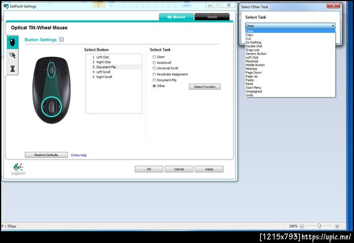Screen dimensions: 354x243
Task: Choose highlighted Close entry in list
Action: [x=290, y=31]
